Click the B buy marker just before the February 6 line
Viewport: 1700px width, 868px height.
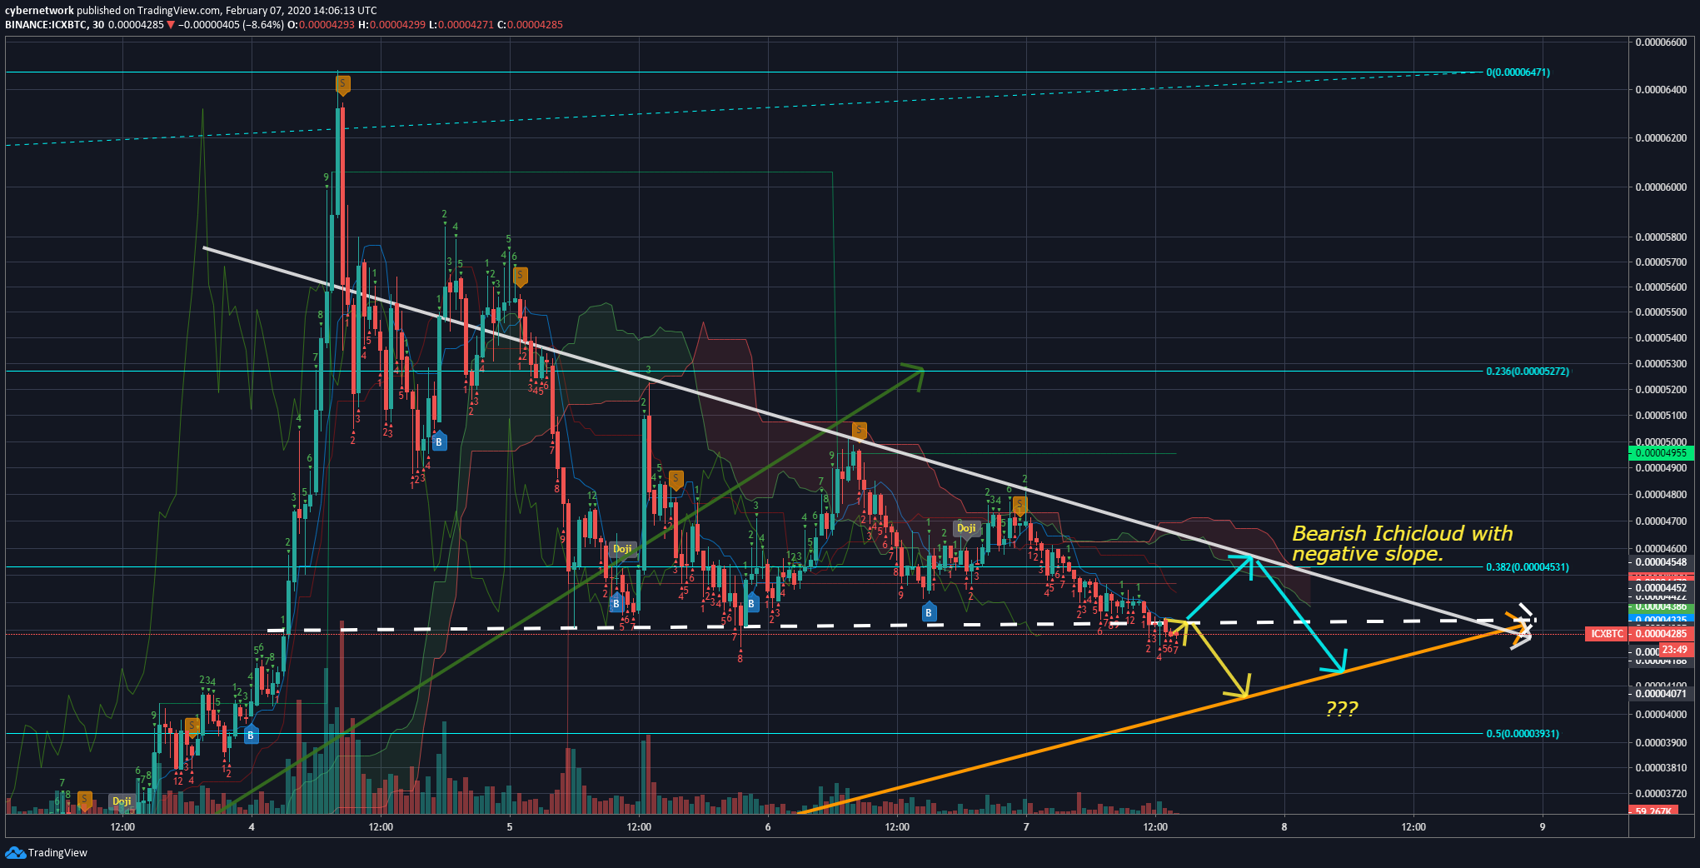click(751, 603)
